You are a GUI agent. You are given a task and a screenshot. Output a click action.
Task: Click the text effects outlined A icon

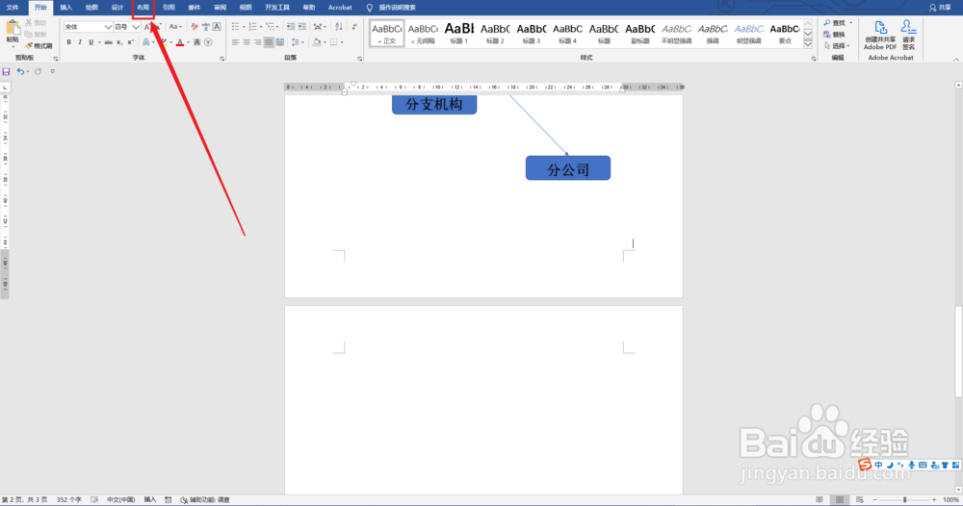click(x=146, y=42)
